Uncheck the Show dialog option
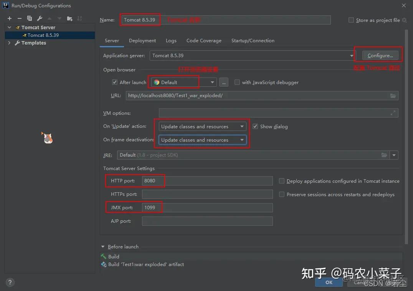The image size is (413, 291). pos(255,126)
